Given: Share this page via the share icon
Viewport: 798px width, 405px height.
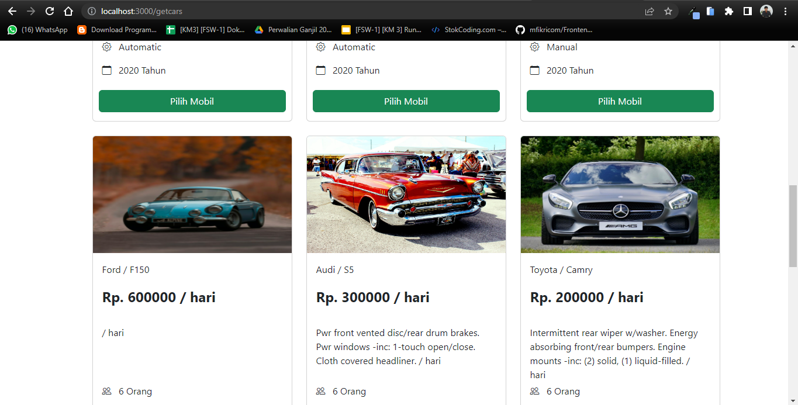Looking at the screenshot, I should [x=650, y=11].
